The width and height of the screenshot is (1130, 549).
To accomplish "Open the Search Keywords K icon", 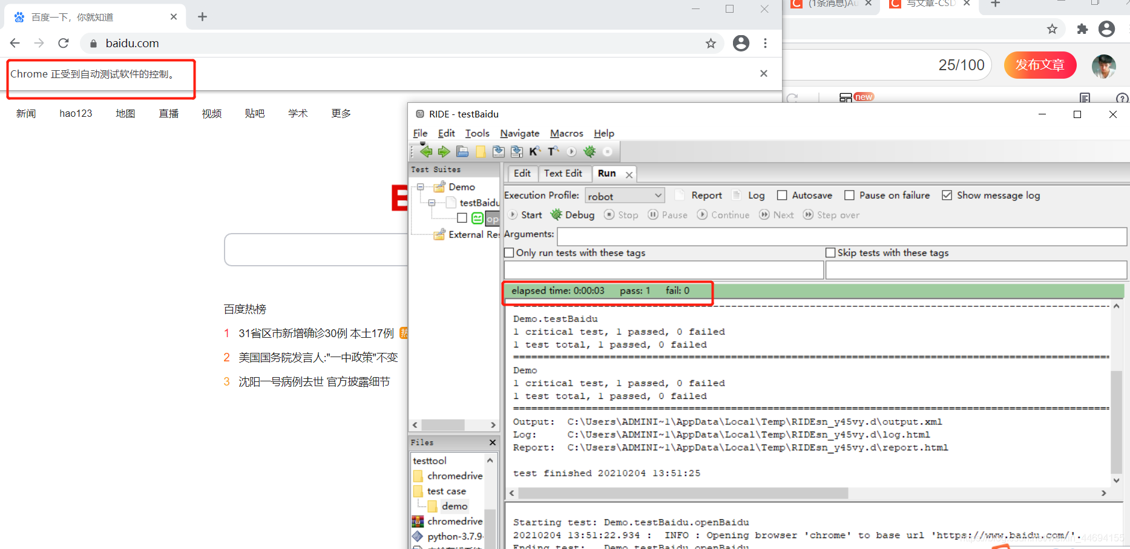I will pos(535,152).
